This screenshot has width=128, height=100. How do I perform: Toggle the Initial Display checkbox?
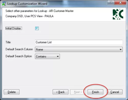click(37, 28)
